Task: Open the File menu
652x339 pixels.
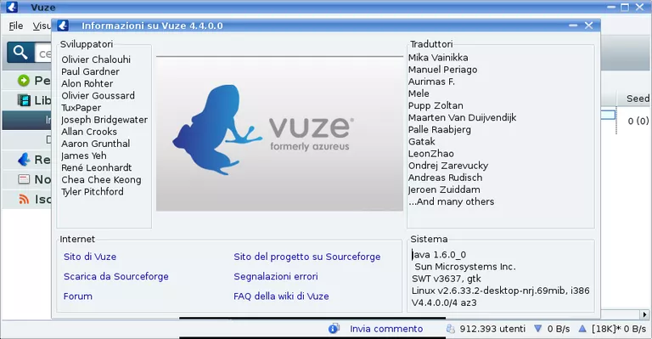Action: pos(16,25)
